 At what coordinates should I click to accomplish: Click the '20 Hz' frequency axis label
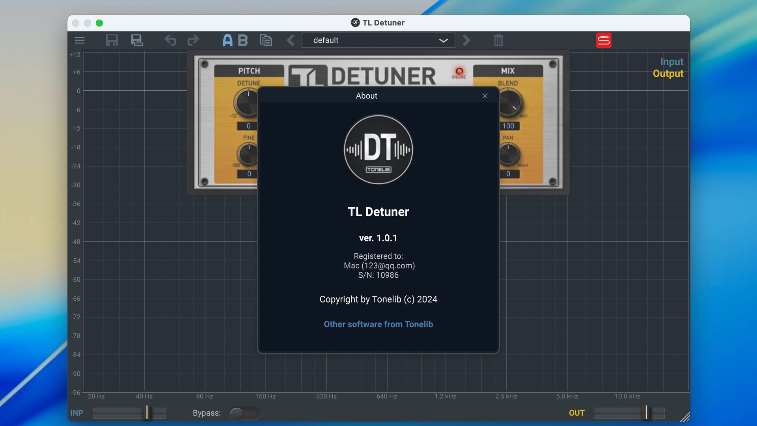[96, 396]
